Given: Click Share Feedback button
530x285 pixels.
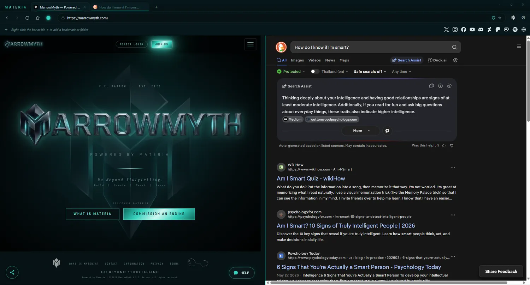Looking at the screenshot, I should 501,271.
